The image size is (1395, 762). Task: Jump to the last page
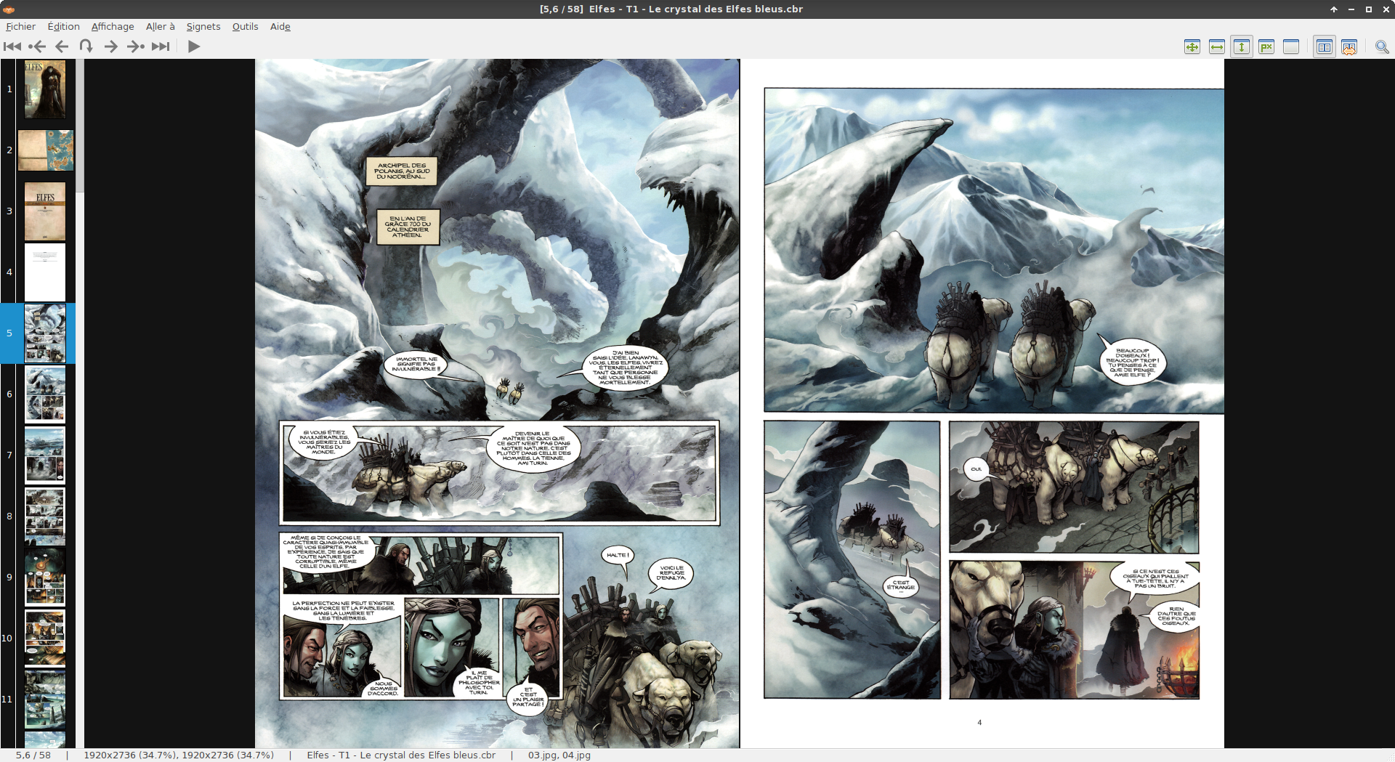[161, 46]
